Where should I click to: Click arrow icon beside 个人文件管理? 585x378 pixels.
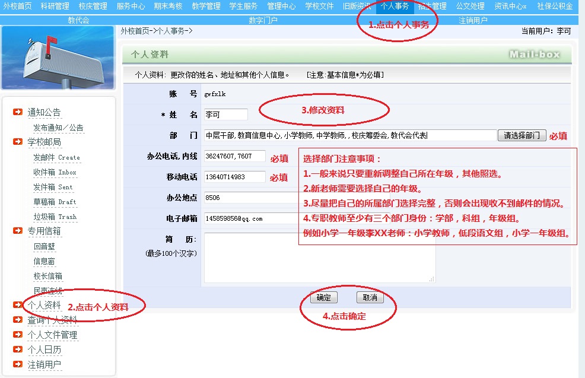(18, 335)
